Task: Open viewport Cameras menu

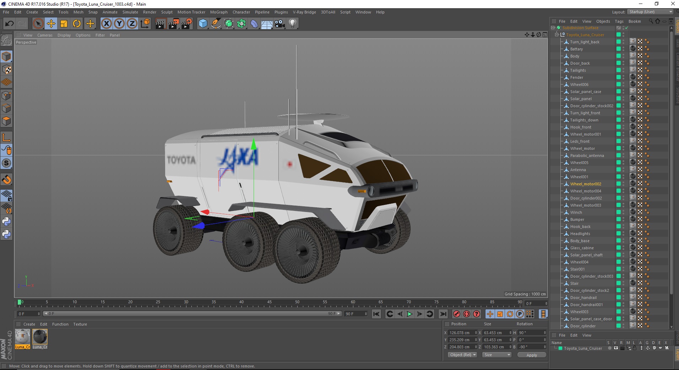Action: [45, 35]
